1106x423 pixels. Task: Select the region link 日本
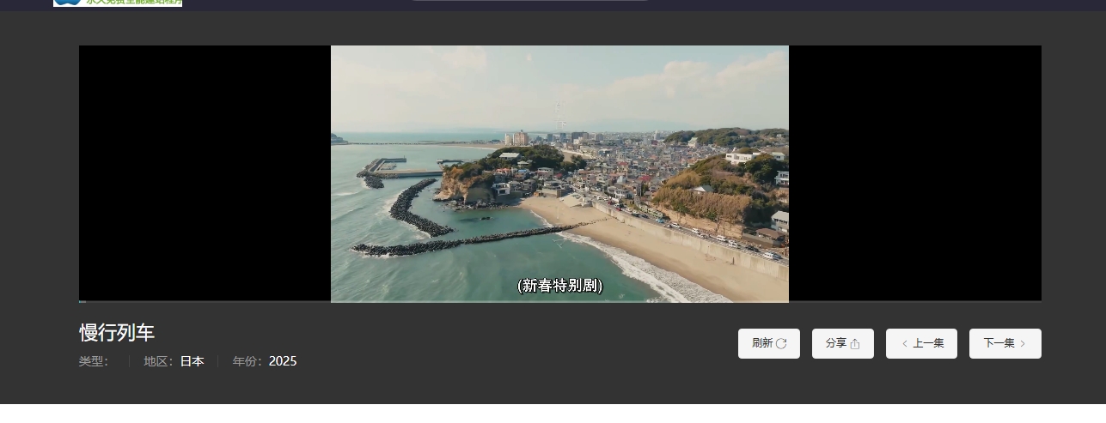click(192, 361)
